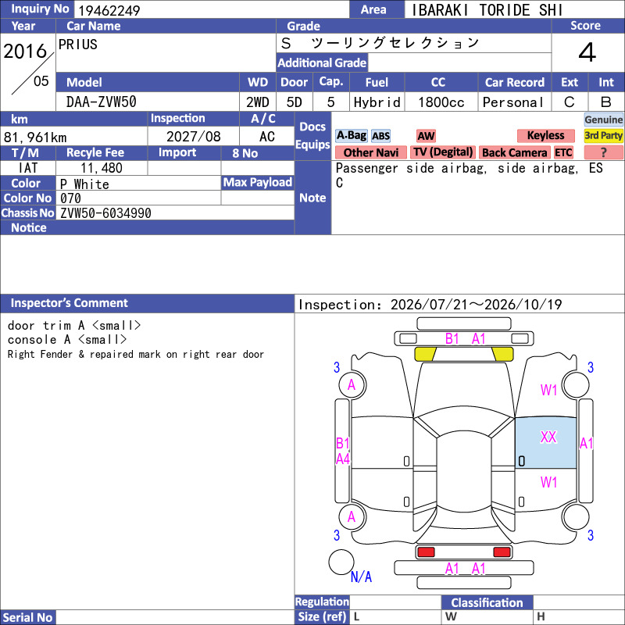Viewport: 625px width, 625px height.
Task: Click the chassis number ZVW50-6034990
Action: pyautogui.click(x=105, y=213)
